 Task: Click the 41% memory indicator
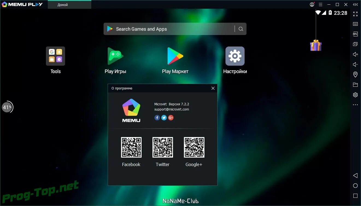click(7, 107)
